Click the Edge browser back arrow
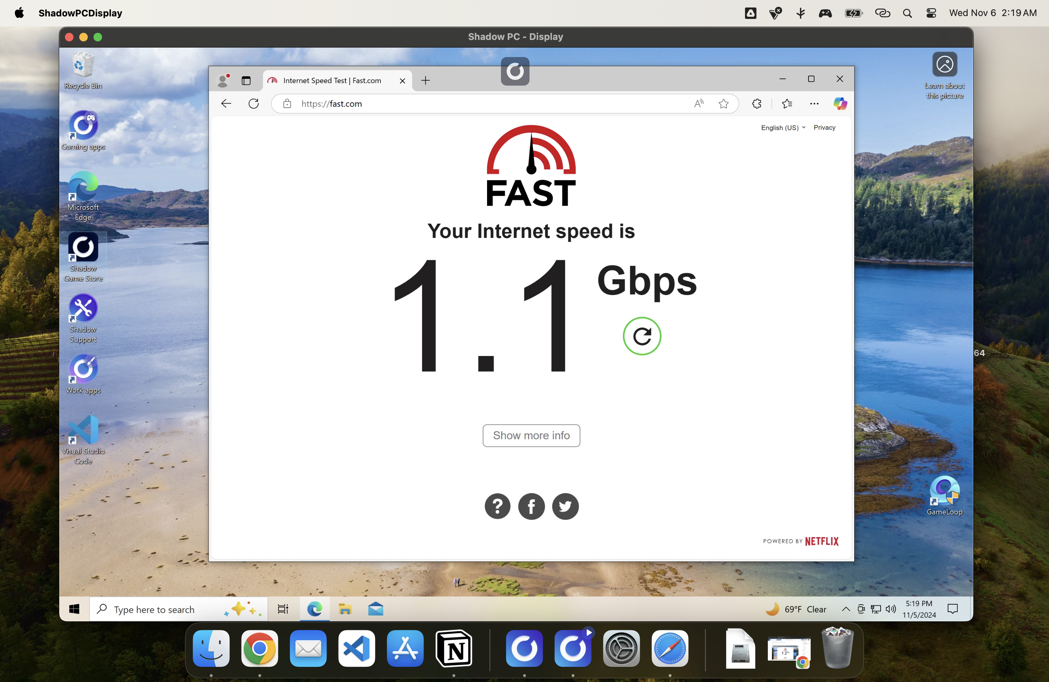 (226, 103)
